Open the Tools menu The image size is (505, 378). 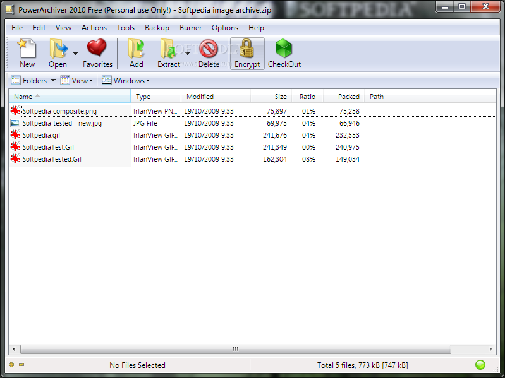[126, 28]
